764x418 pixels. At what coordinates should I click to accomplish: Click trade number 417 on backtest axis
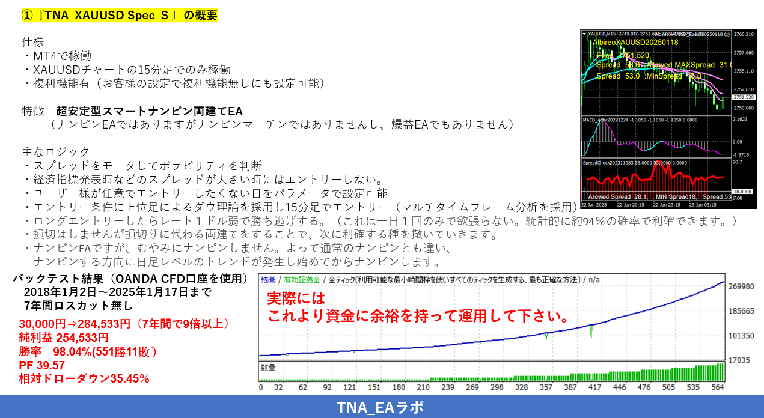(594, 388)
